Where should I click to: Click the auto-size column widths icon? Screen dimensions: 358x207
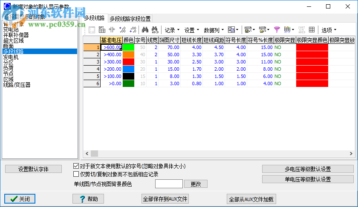point(112,30)
